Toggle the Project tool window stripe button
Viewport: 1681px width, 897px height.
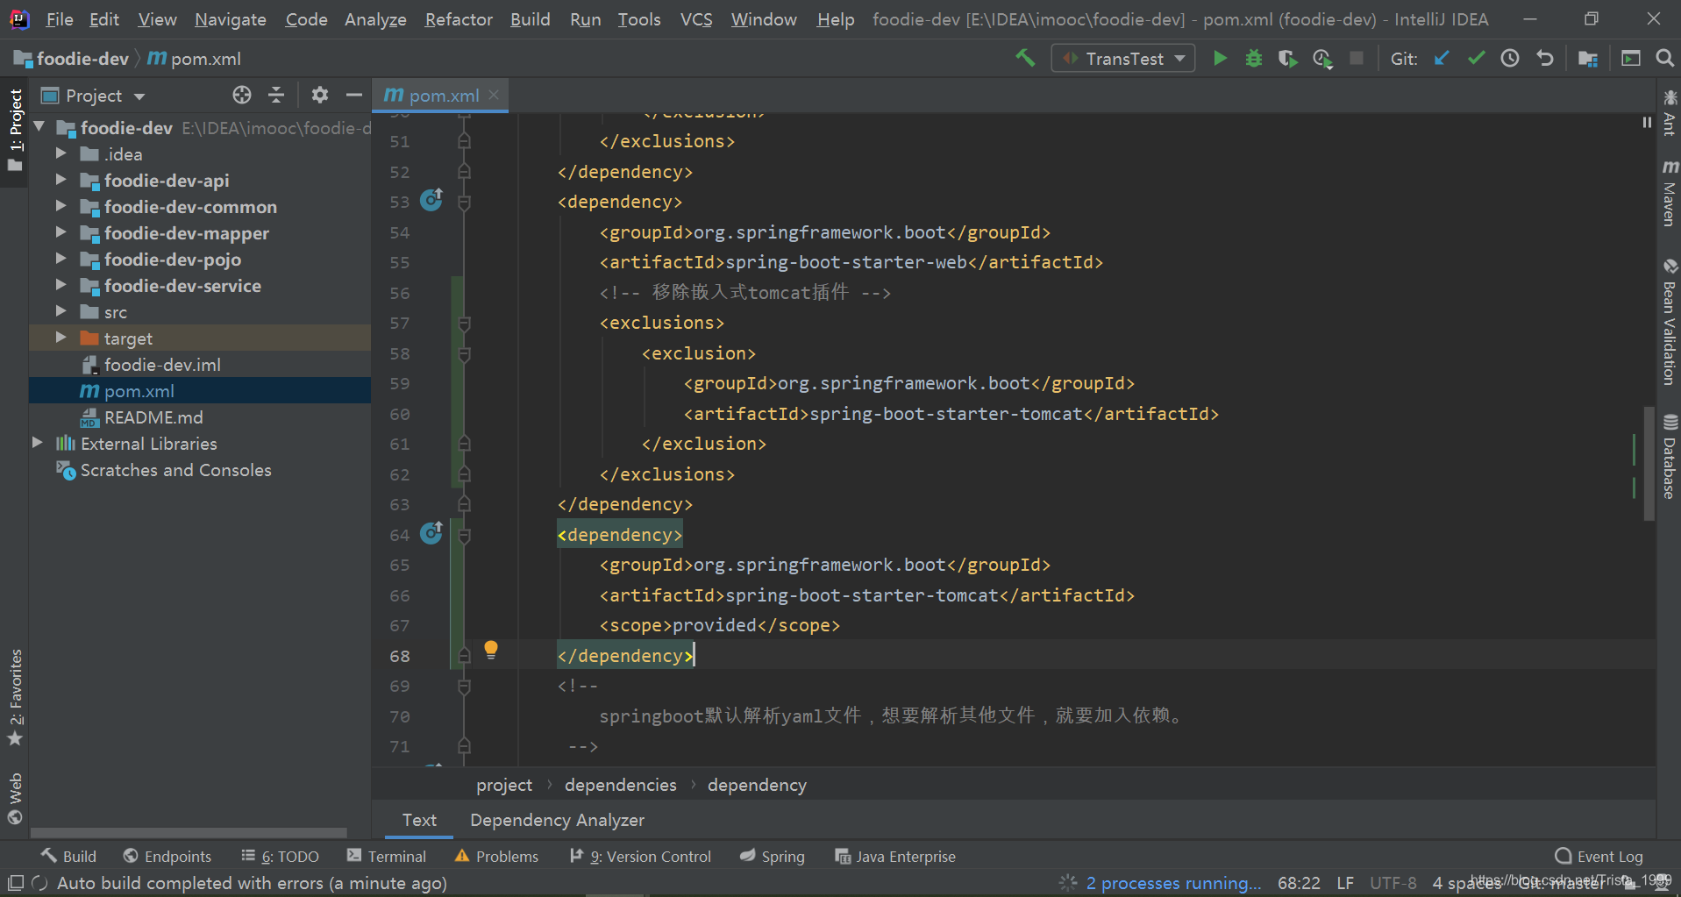[x=15, y=130]
